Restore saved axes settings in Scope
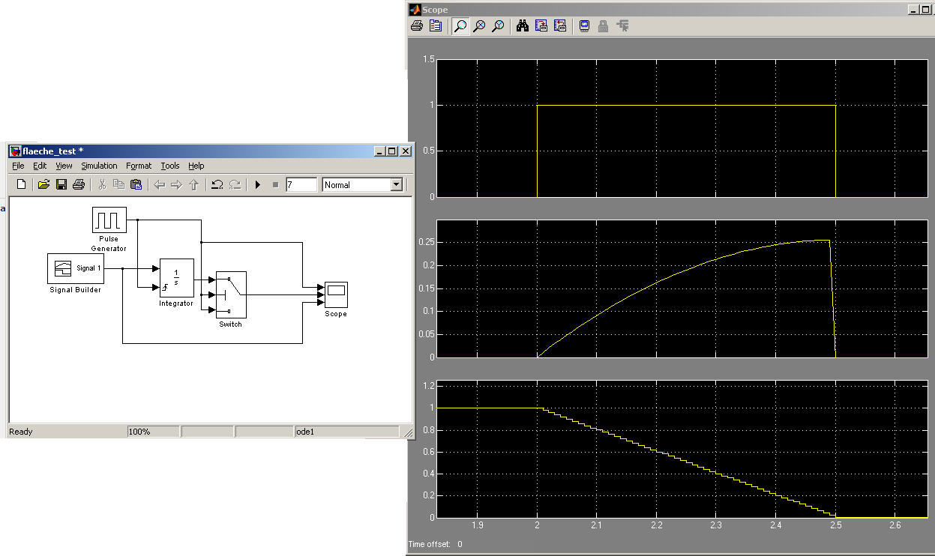 click(x=560, y=26)
